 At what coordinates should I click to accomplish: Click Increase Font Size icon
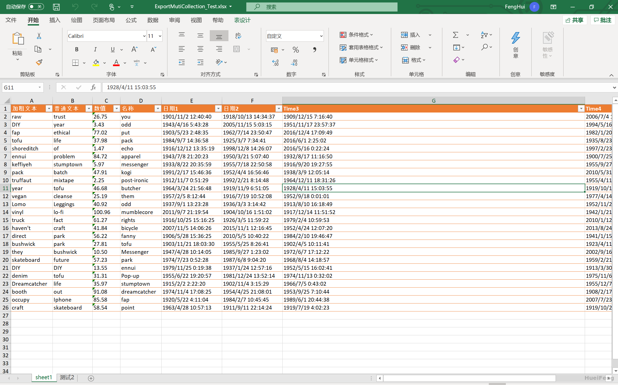(x=134, y=49)
